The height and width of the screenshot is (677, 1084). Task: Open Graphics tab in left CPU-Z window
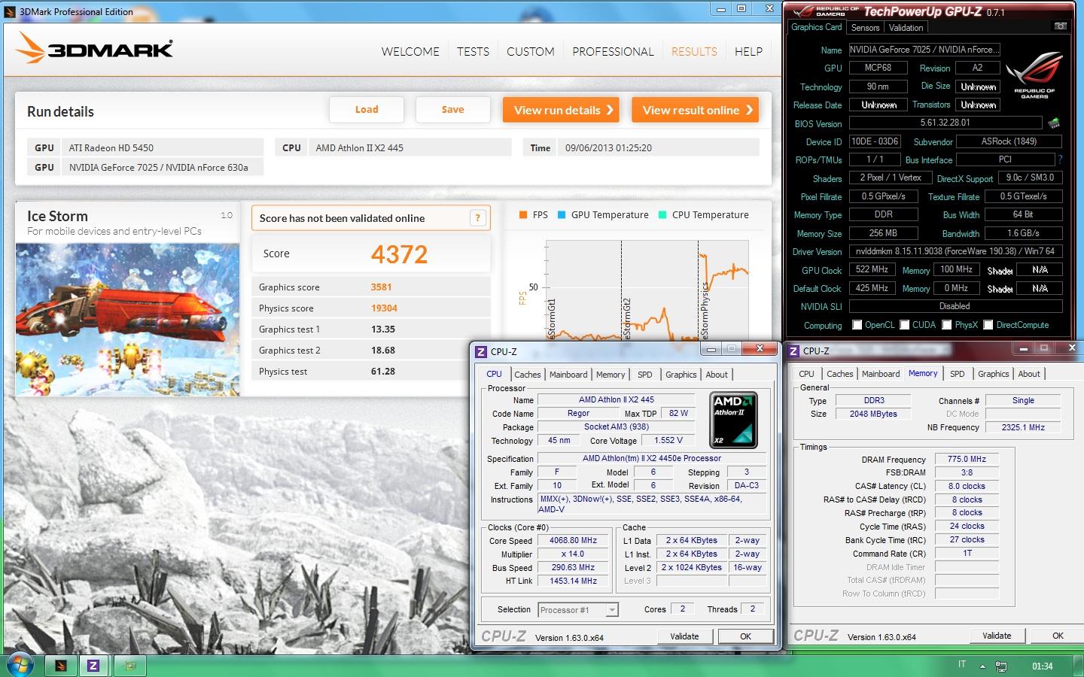pyautogui.click(x=681, y=375)
